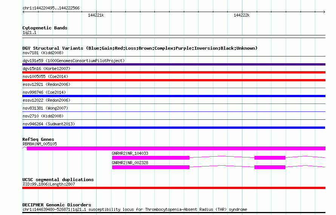This screenshot has width=336, height=215.
Task: Click the TAR syndrome susceptibility locus label
Action: tap(135, 209)
